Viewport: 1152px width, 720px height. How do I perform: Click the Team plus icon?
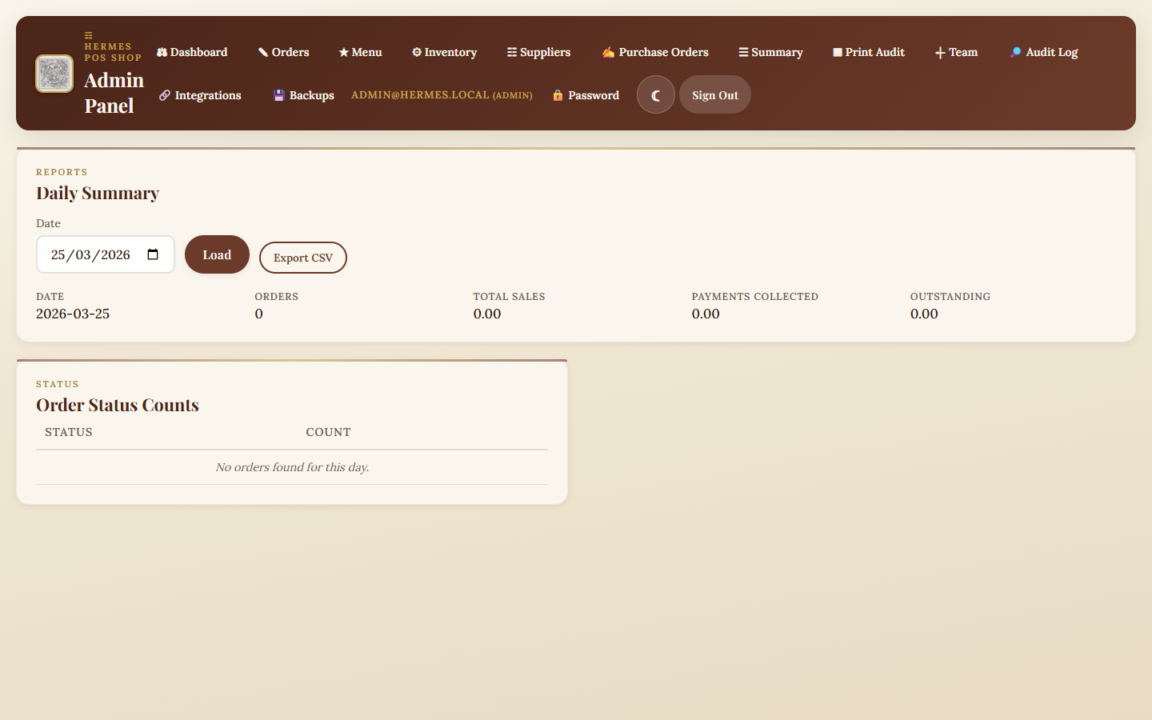pos(939,52)
